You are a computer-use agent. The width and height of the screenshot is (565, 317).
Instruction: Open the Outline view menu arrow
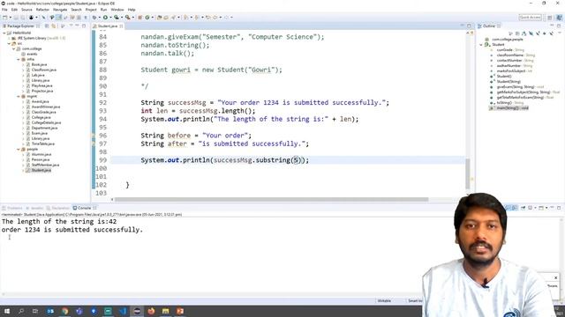click(x=560, y=33)
